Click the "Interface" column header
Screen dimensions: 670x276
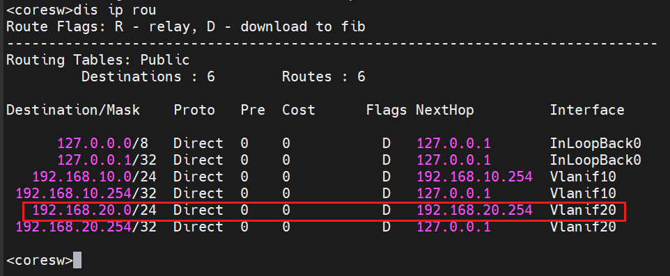coord(587,110)
